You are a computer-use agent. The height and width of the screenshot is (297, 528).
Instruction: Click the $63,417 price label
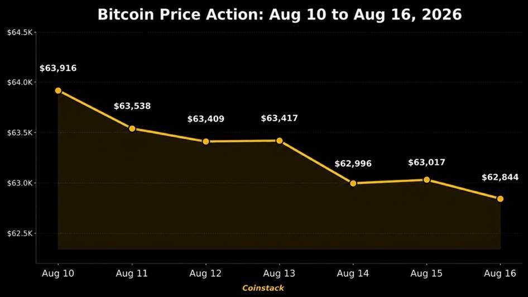tap(280, 118)
